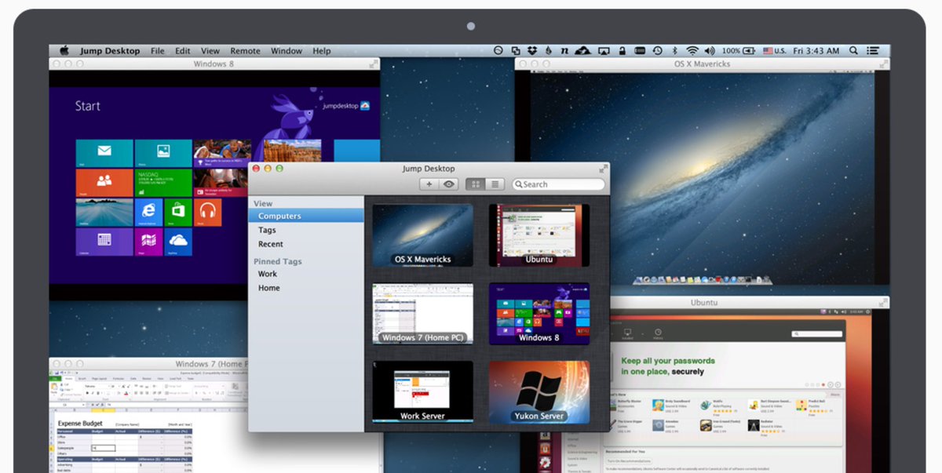Click Installed icon in Ubuntu Software Center
942x473 pixels.
coord(627,333)
